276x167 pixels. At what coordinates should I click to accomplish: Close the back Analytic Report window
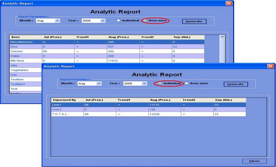point(229,3)
